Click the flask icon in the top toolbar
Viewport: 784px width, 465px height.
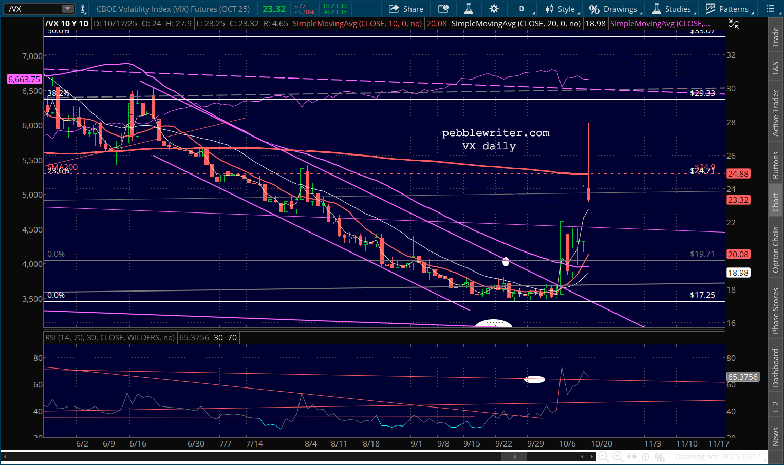(468, 9)
